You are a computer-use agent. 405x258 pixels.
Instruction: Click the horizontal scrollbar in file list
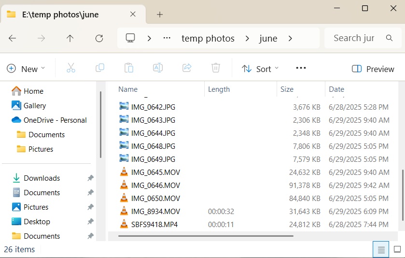206,236
